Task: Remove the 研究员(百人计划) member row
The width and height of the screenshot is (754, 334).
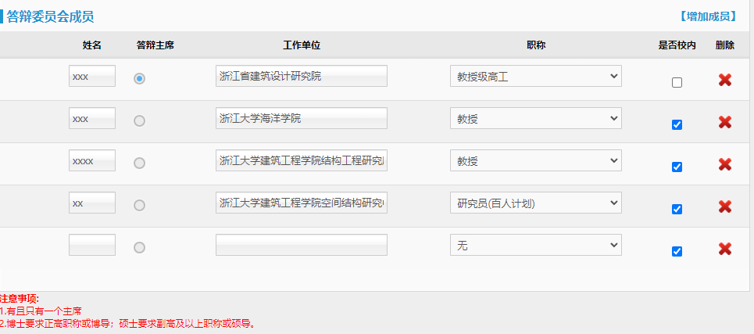Action: [724, 207]
